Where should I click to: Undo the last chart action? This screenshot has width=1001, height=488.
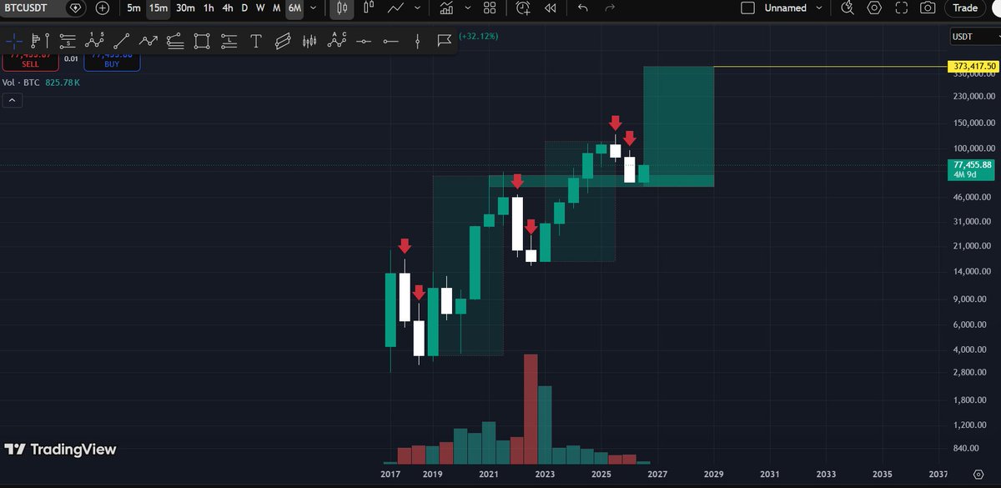582,8
